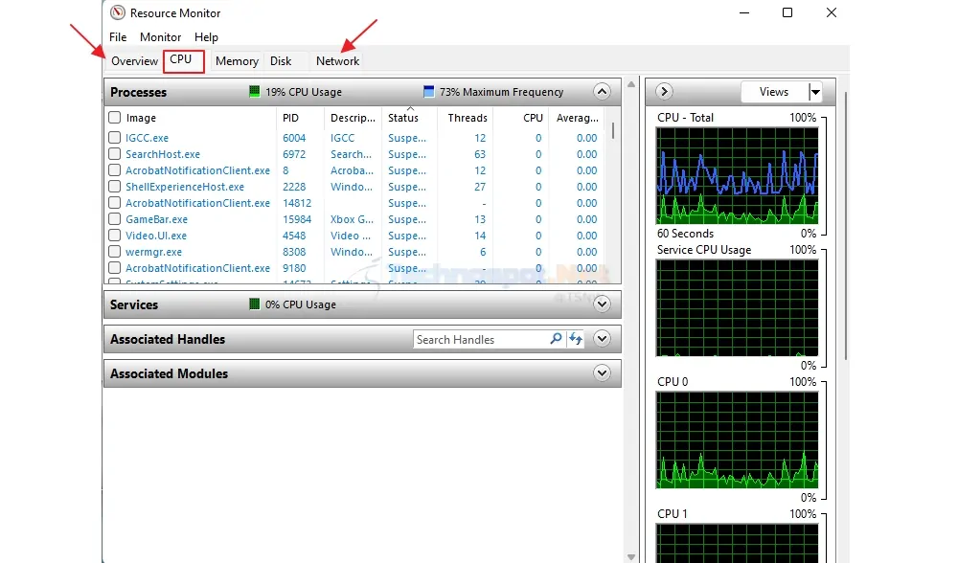Open the Monitor menu

[x=161, y=37]
